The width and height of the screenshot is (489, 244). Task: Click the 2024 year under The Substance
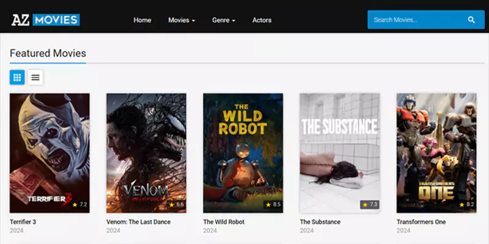click(307, 231)
